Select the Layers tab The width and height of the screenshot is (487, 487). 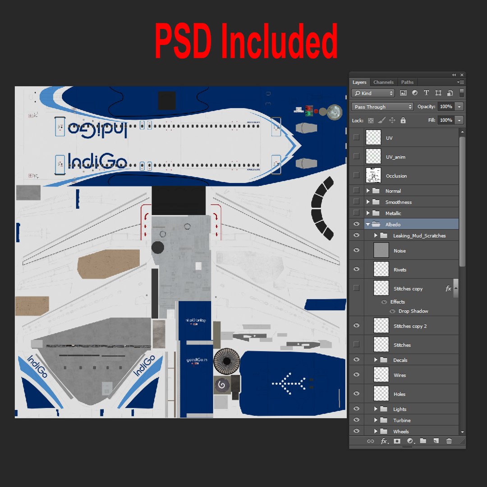click(359, 83)
